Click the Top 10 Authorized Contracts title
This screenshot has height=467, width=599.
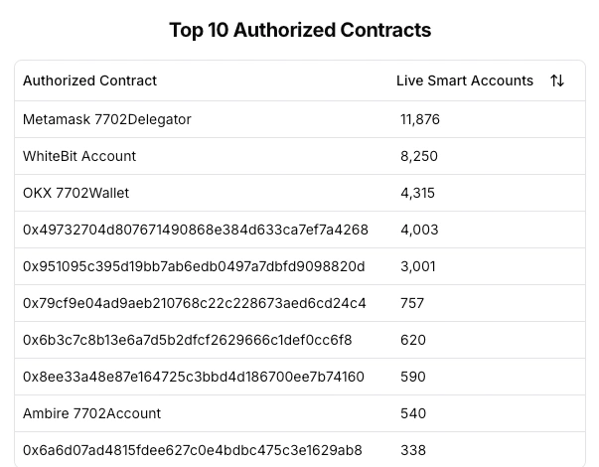click(x=300, y=30)
